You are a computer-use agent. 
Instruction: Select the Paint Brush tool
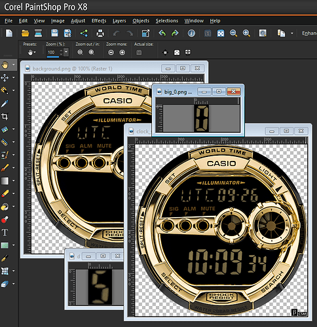[x=5, y=167]
